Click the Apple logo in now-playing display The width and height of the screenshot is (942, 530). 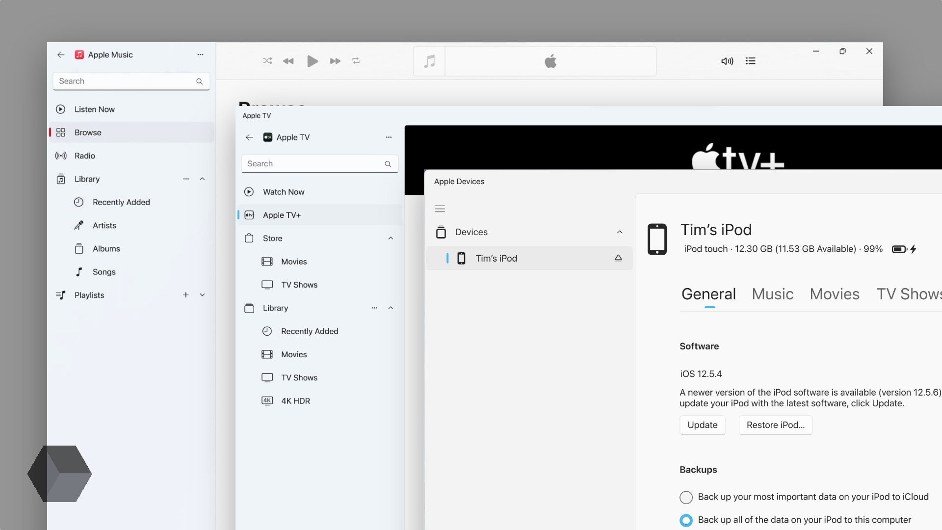(x=550, y=61)
